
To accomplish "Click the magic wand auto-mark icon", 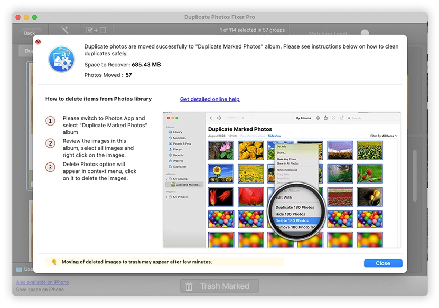I will click(x=64, y=30).
